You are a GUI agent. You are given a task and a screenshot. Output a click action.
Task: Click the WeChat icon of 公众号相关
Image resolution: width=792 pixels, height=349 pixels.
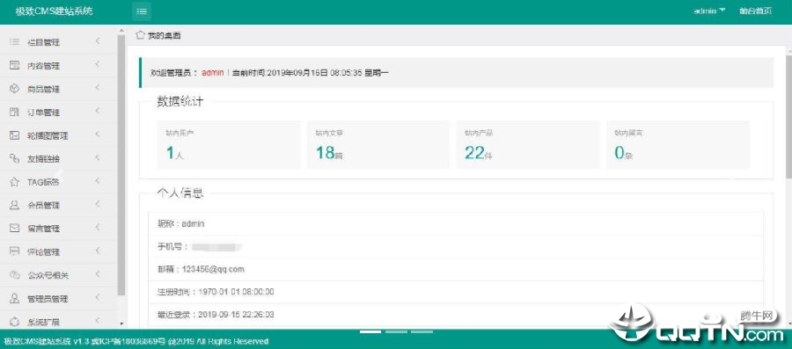coord(15,275)
